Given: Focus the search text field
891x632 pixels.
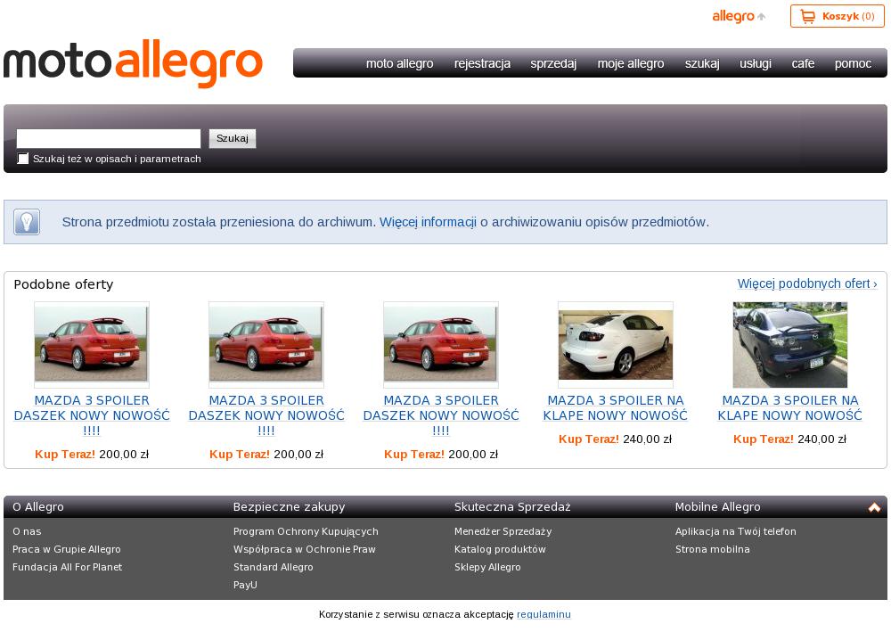Looking at the screenshot, I should point(109,139).
